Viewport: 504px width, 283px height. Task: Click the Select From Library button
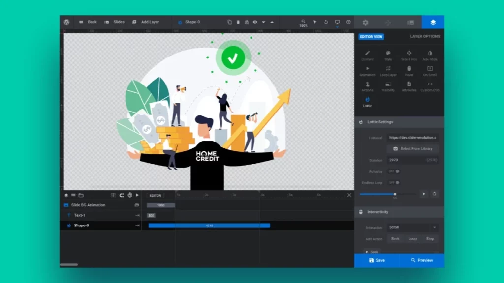413,148
